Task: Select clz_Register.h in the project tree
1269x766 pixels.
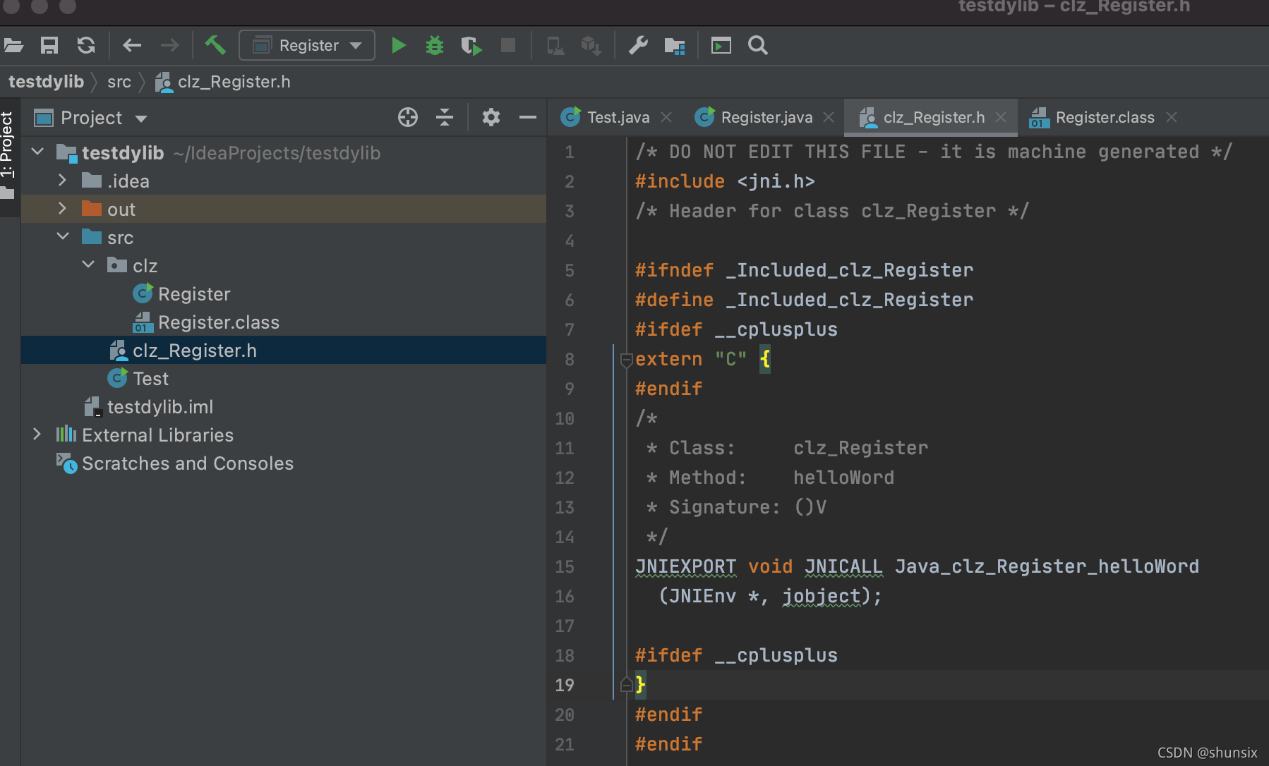Action: (194, 351)
